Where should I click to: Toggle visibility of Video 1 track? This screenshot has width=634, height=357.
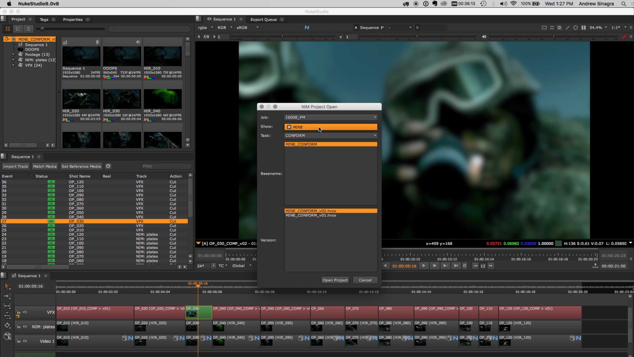click(25, 341)
